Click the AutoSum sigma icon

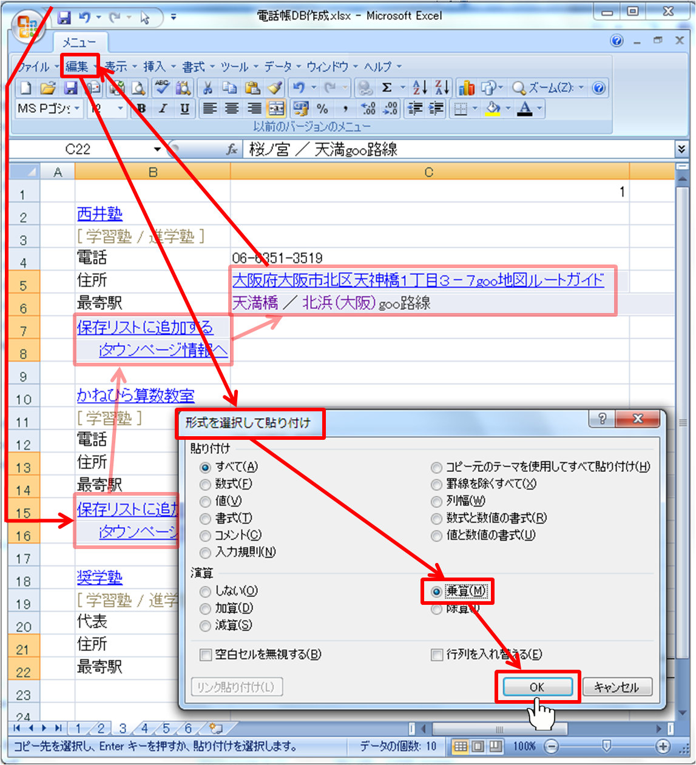pos(387,89)
